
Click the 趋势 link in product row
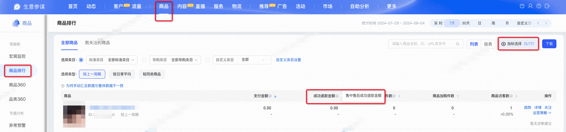(x=528, y=108)
